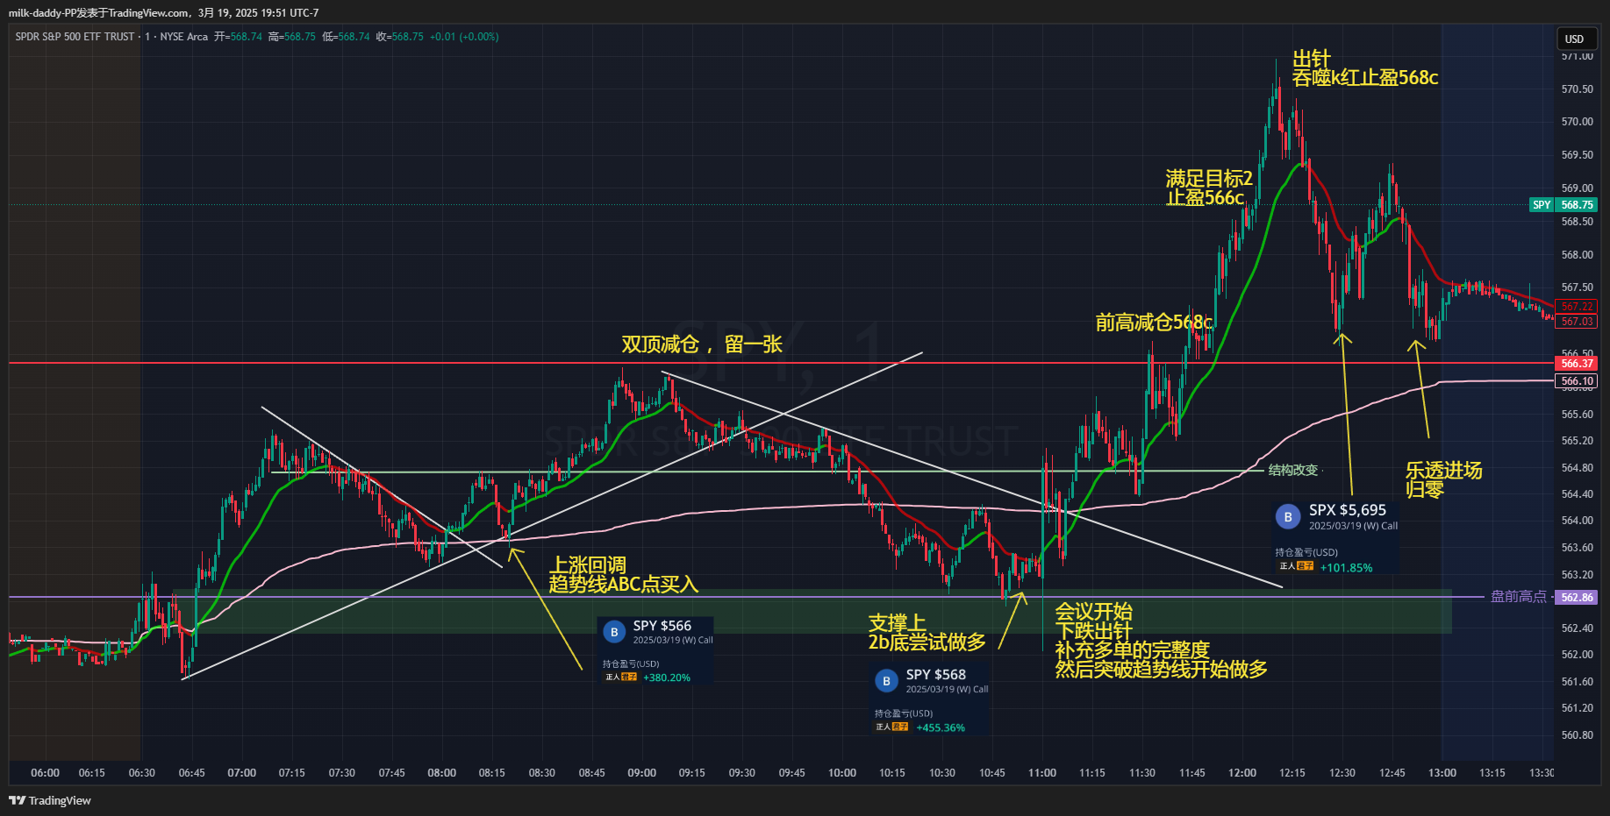Click the 正人君子 badge under SPY $568 card
Viewport: 1610px width, 816px height.
[892, 727]
